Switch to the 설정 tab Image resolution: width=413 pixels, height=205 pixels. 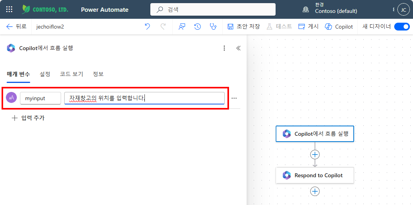pyautogui.click(x=45, y=74)
